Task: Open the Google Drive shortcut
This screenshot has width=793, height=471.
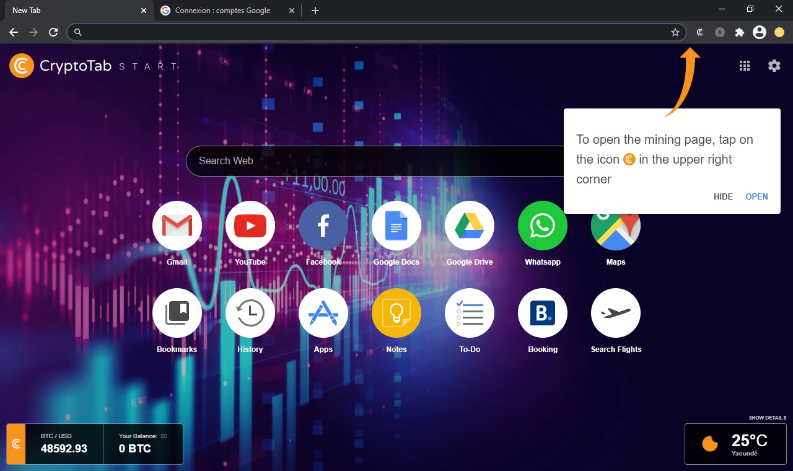Action: (470, 226)
